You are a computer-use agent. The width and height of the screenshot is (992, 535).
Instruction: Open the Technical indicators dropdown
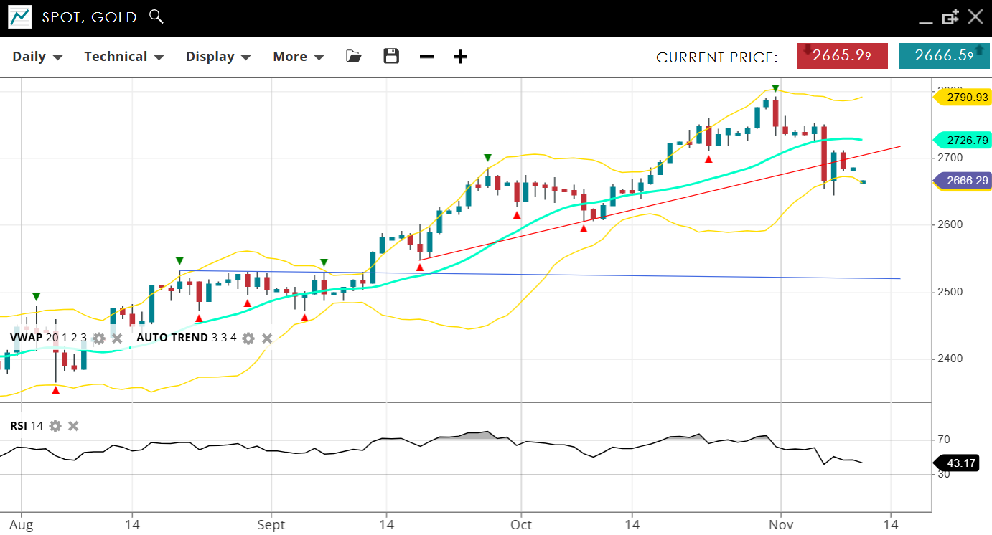coord(123,57)
